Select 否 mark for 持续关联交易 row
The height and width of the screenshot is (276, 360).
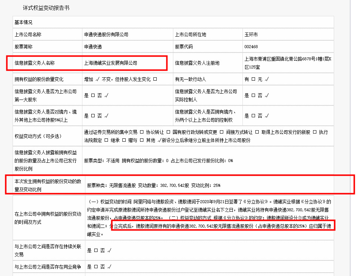(109, 250)
